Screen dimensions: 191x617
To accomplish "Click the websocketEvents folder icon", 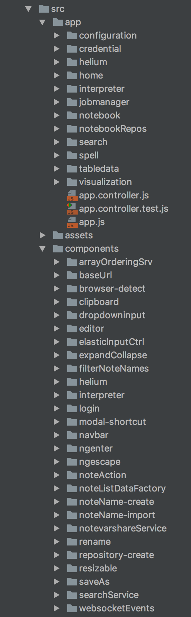I will (x=72, y=608).
